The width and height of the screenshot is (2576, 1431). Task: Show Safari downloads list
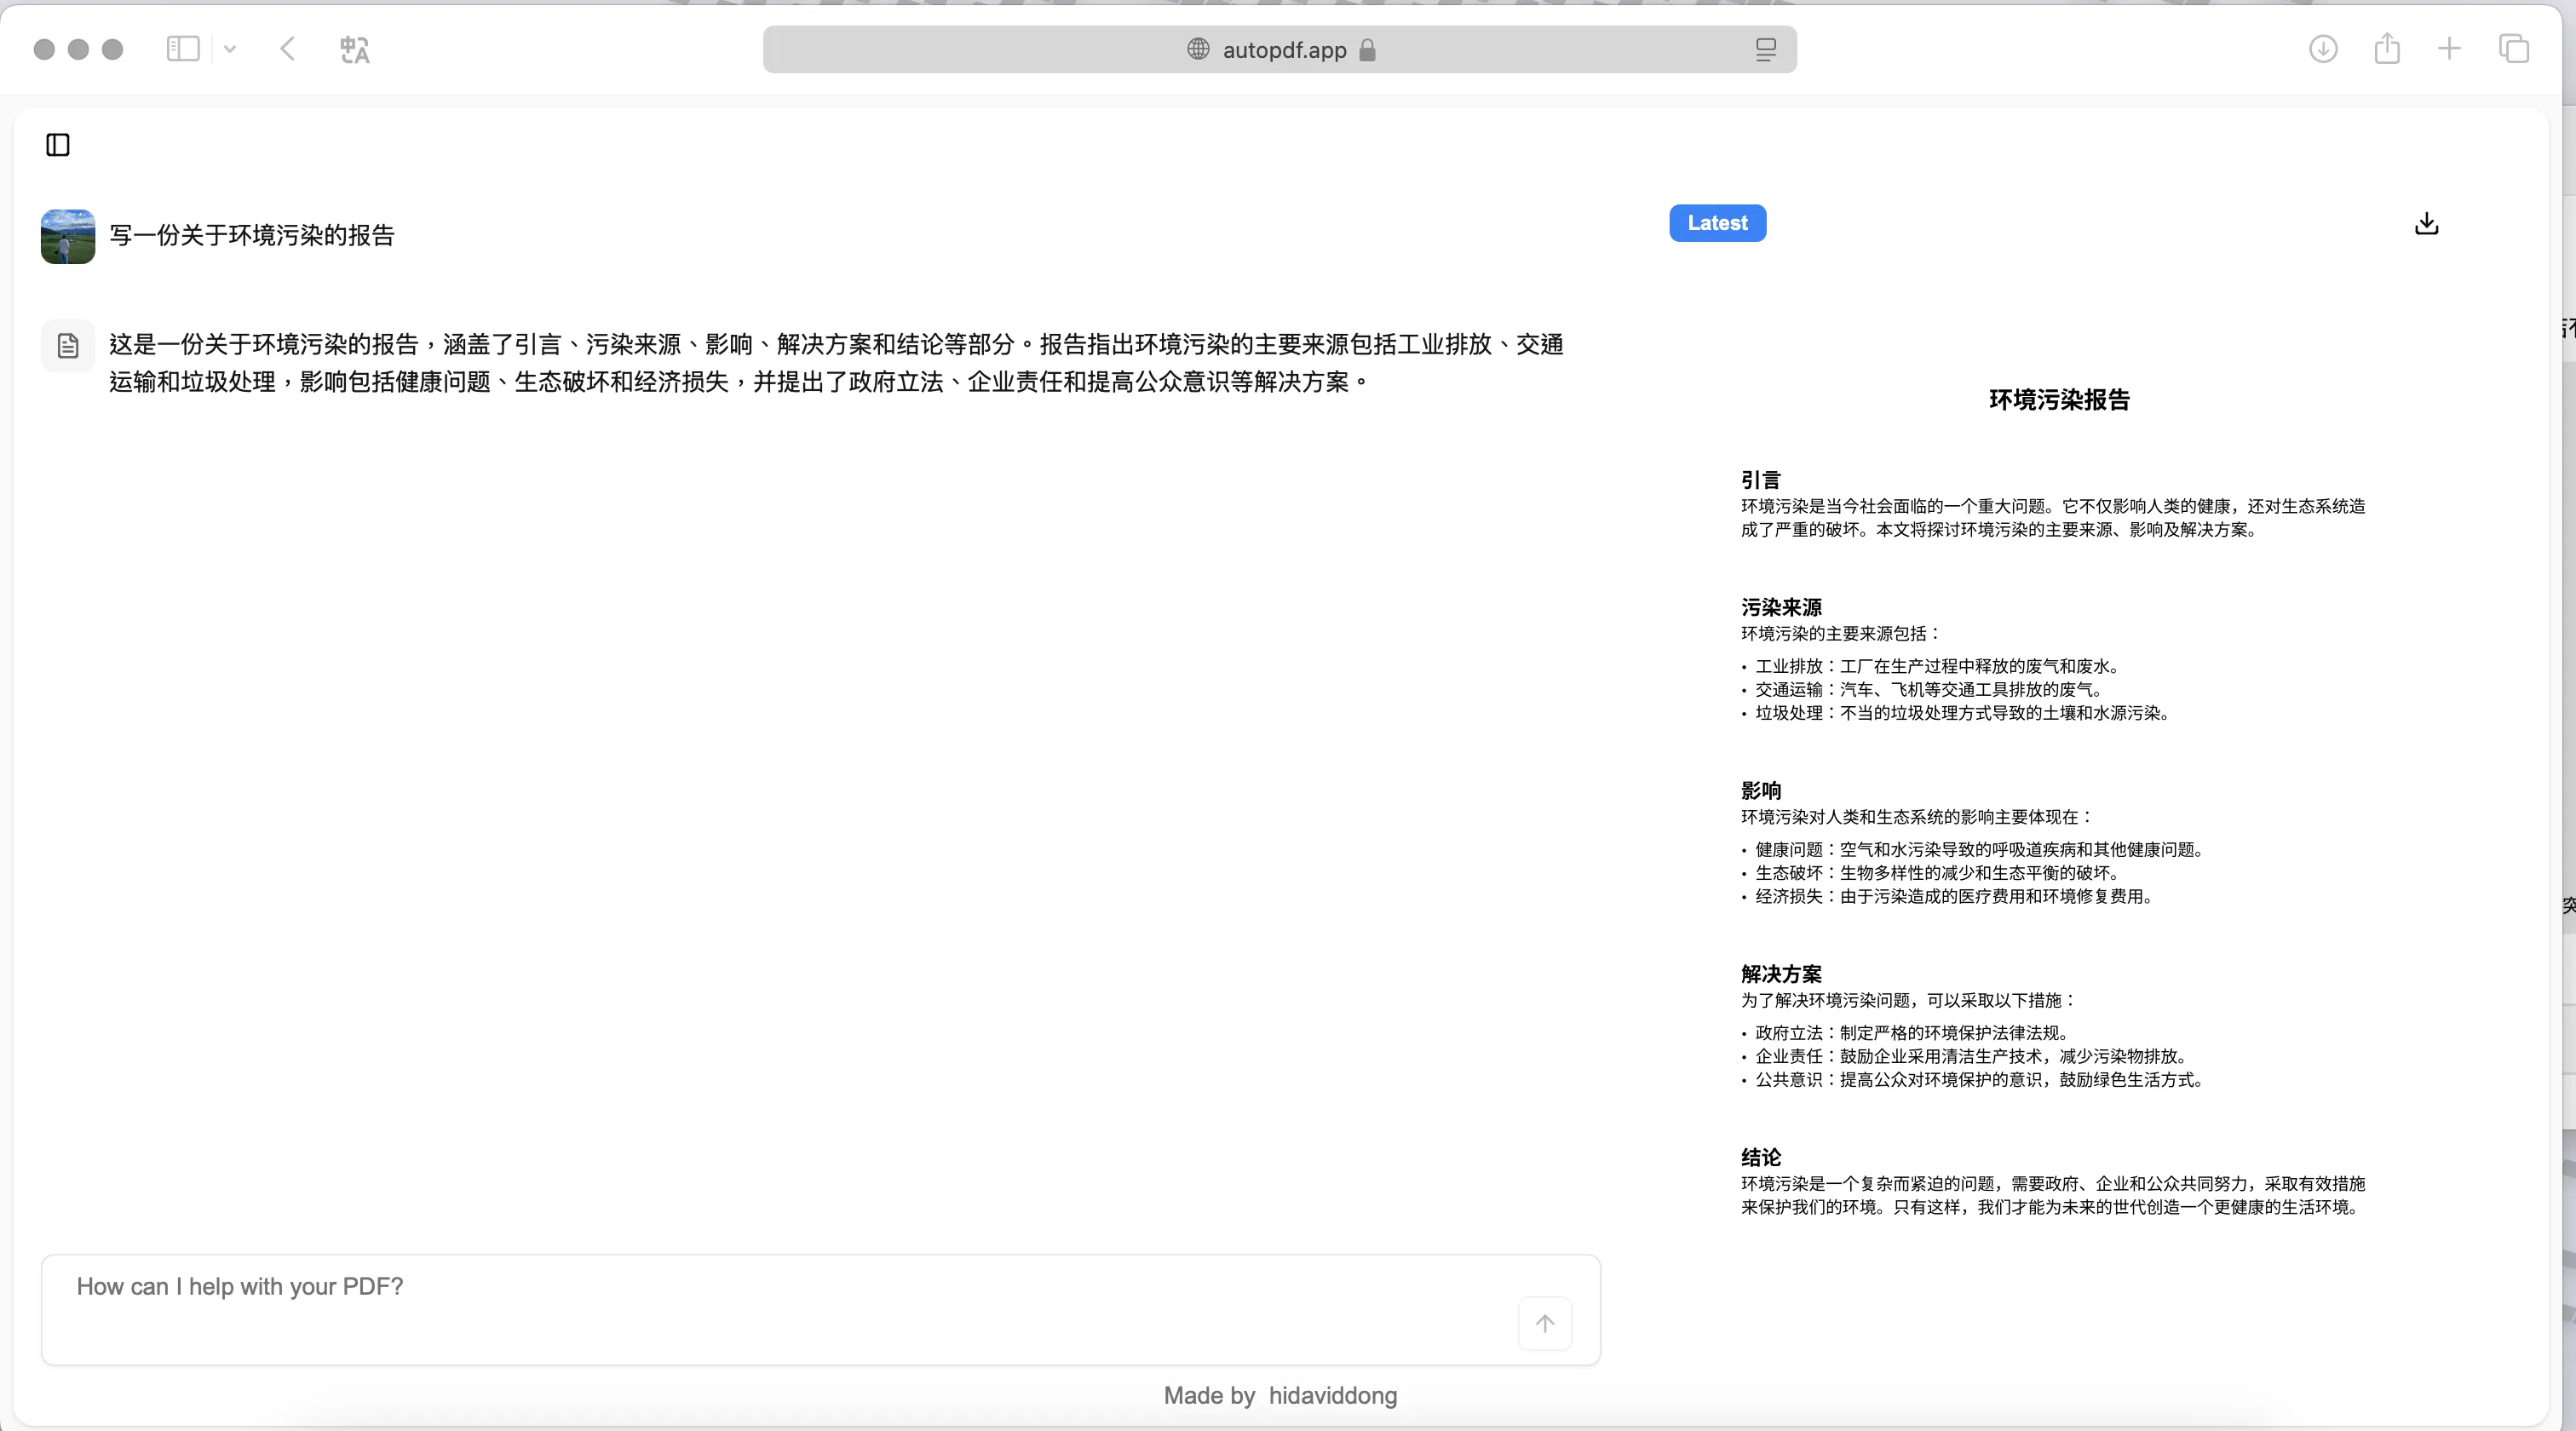point(2323,49)
